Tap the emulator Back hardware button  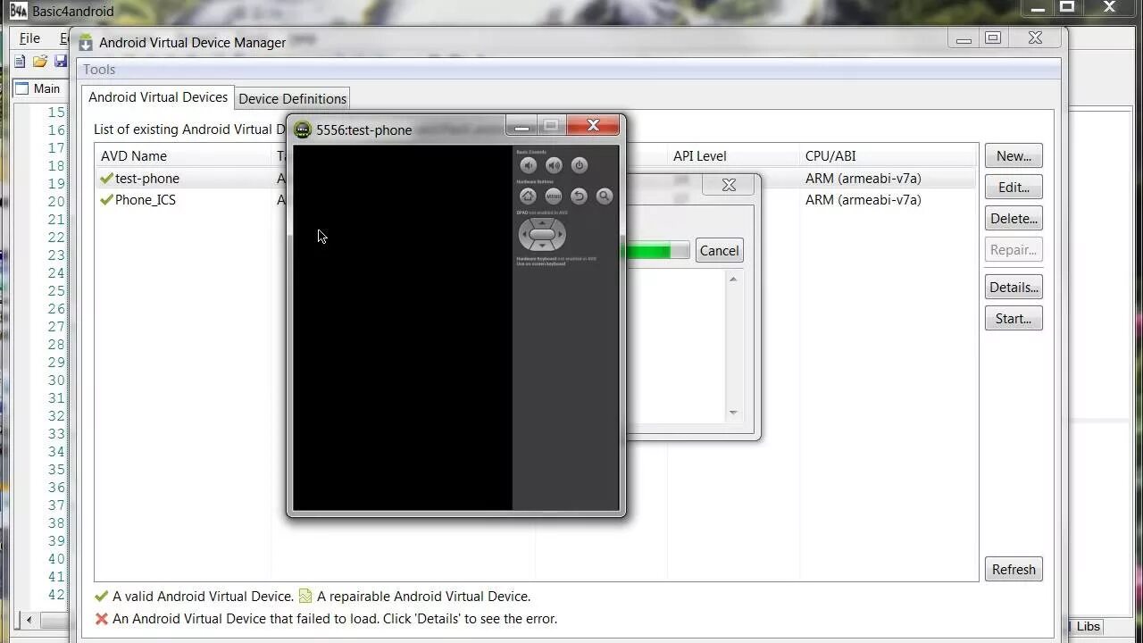579,196
